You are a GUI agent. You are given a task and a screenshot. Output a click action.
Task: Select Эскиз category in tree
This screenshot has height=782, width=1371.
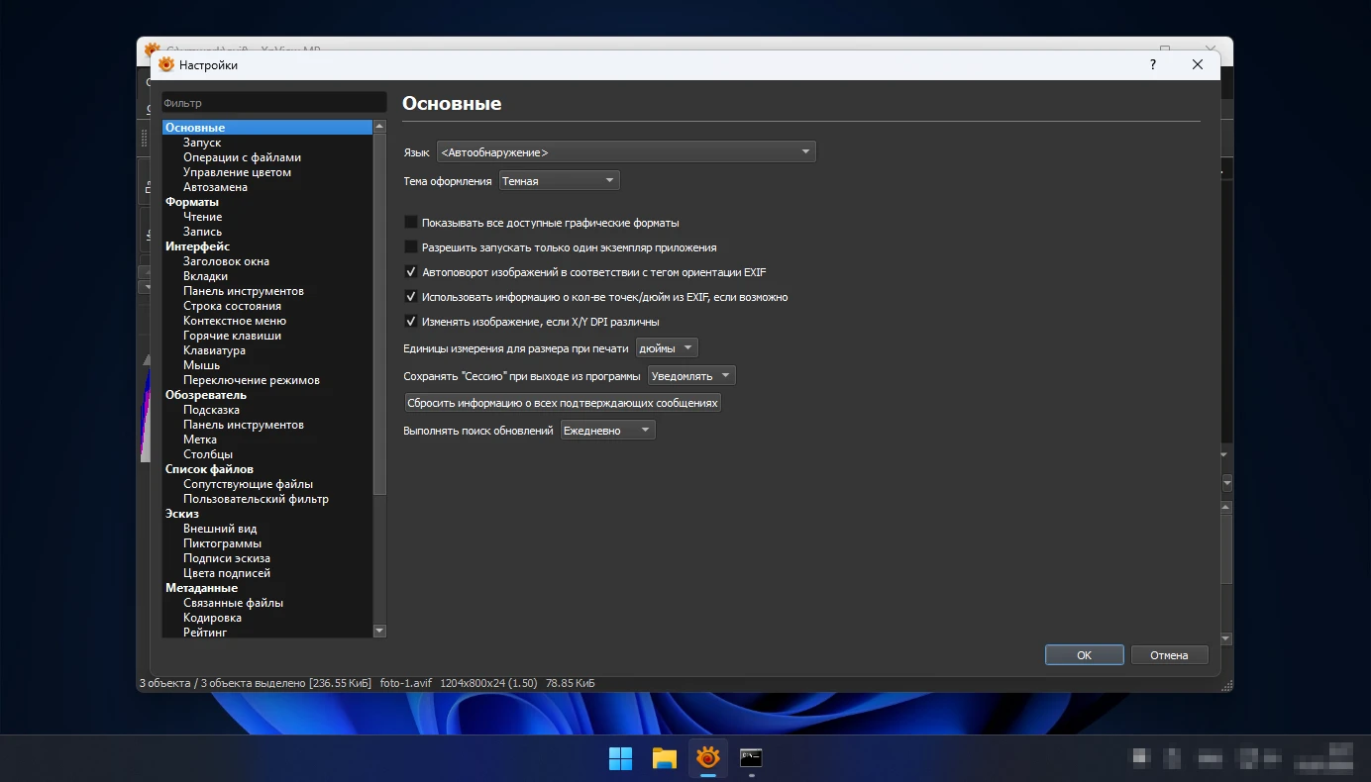click(x=182, y=514)
